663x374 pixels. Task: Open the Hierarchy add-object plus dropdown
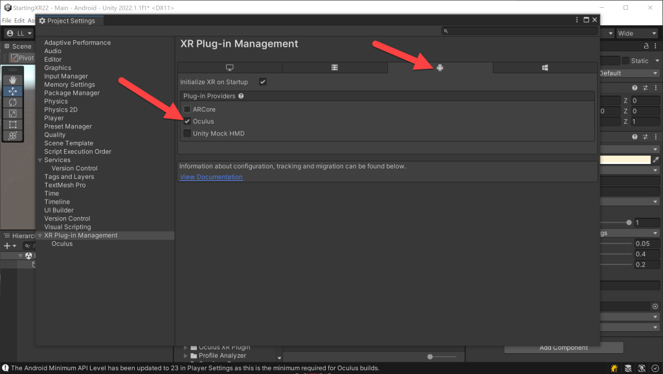point(9,246)
